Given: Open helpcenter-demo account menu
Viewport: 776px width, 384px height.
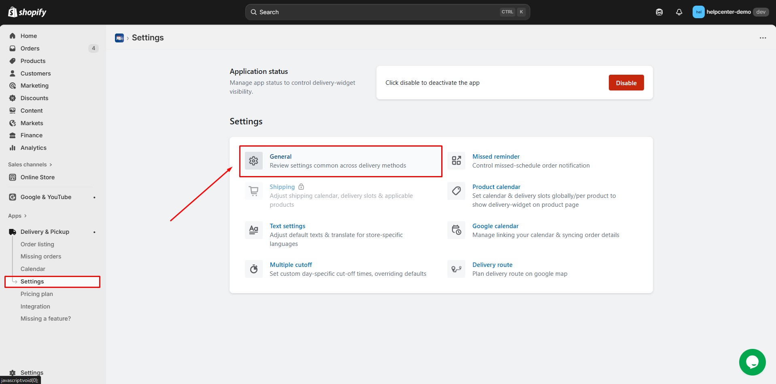Looking at the screenshot, I should click(x=729, y=12).
